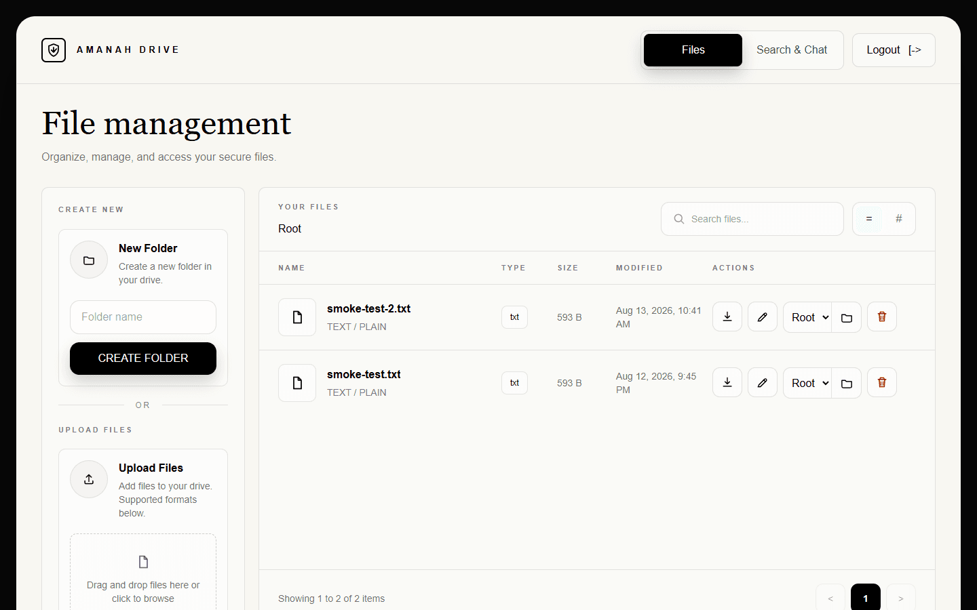Open the Root destination dropdown for smoke-test-2.txt

(x=807, y=317)
